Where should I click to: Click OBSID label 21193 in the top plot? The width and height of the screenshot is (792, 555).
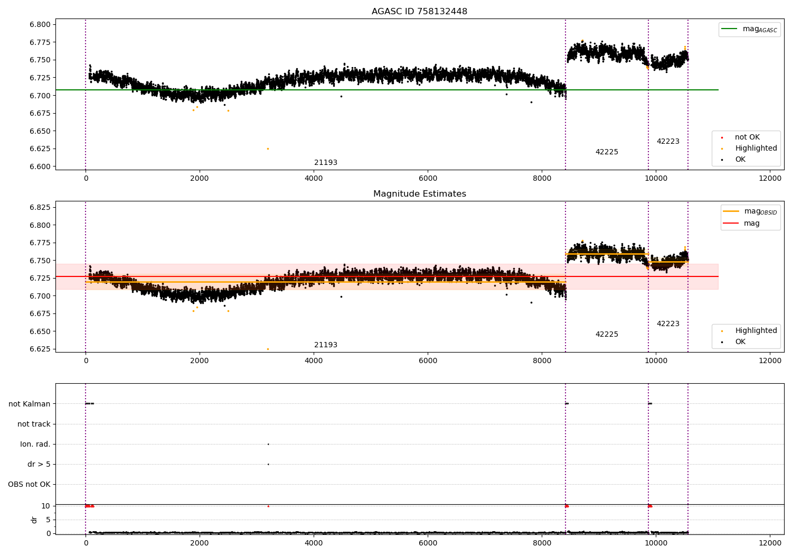(x=326, y=163)
